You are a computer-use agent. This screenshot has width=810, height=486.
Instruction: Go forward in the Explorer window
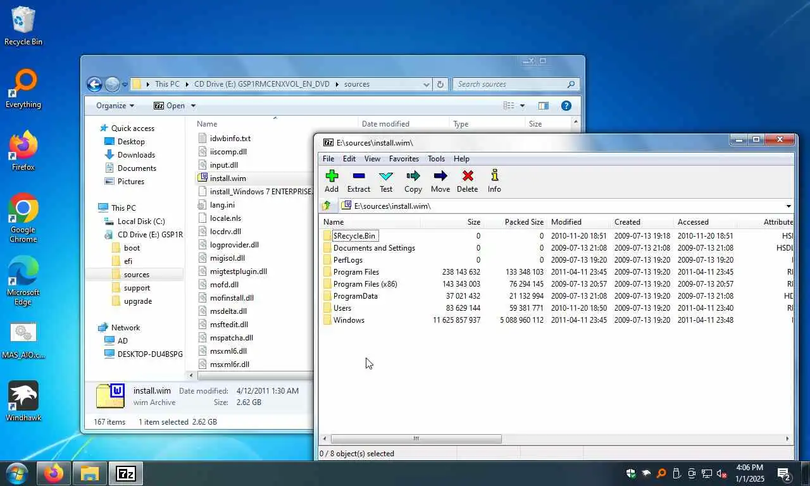coord(112,84)
